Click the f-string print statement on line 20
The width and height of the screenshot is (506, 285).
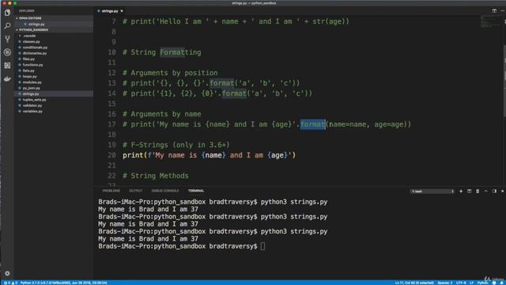[209, 155]
